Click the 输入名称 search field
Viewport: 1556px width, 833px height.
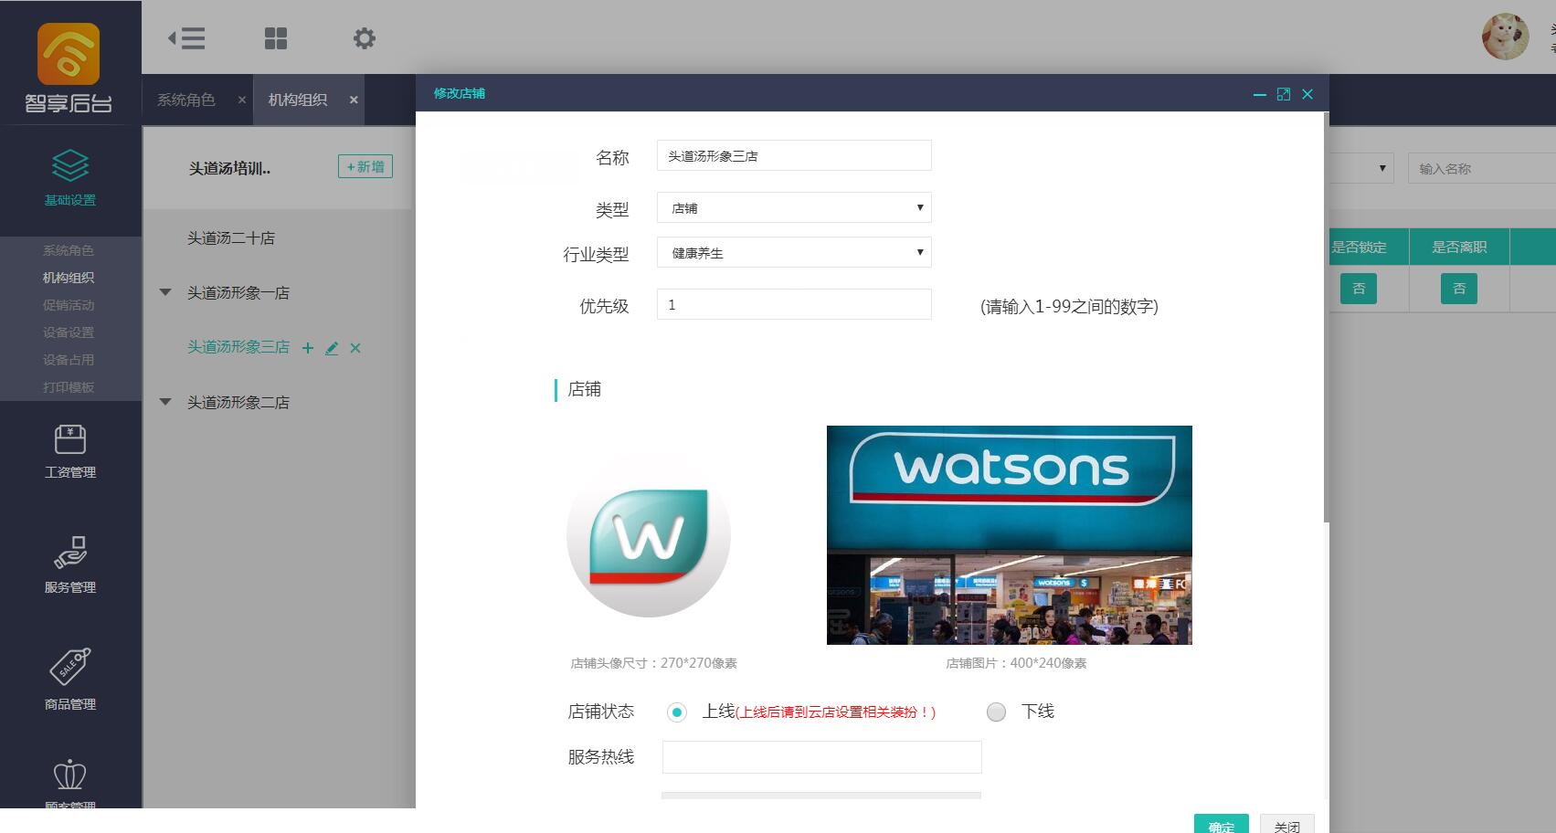1482,168
